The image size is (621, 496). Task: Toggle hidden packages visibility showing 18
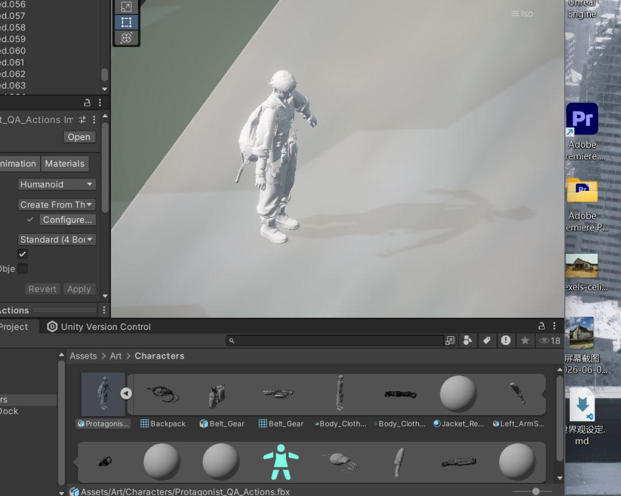(550, 340)
